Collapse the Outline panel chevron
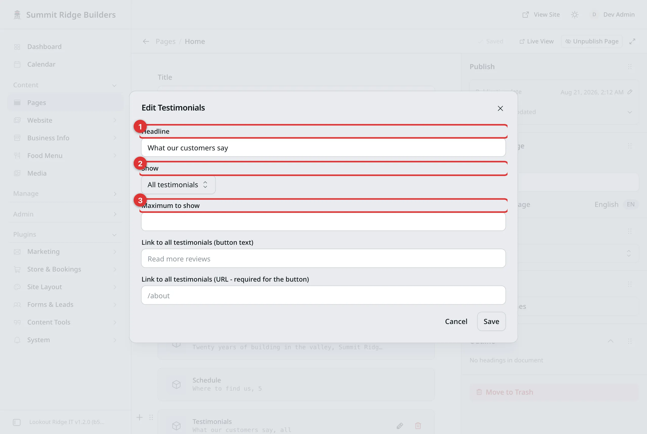The height and width of the screenshot is (434, 647). coord(610,341)
